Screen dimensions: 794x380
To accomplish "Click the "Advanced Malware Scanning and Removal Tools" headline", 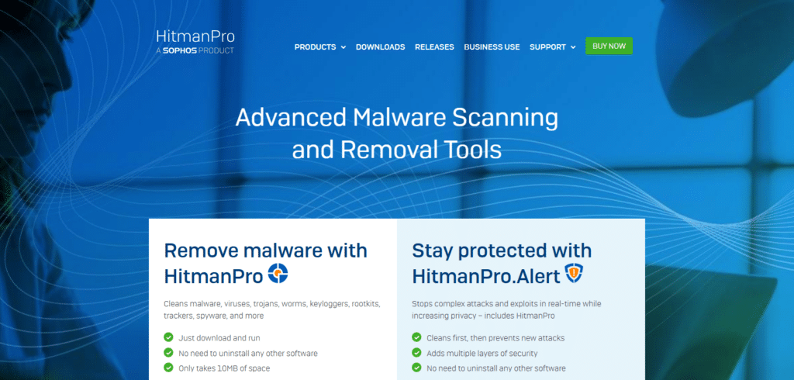I will (x=396, y=133).
